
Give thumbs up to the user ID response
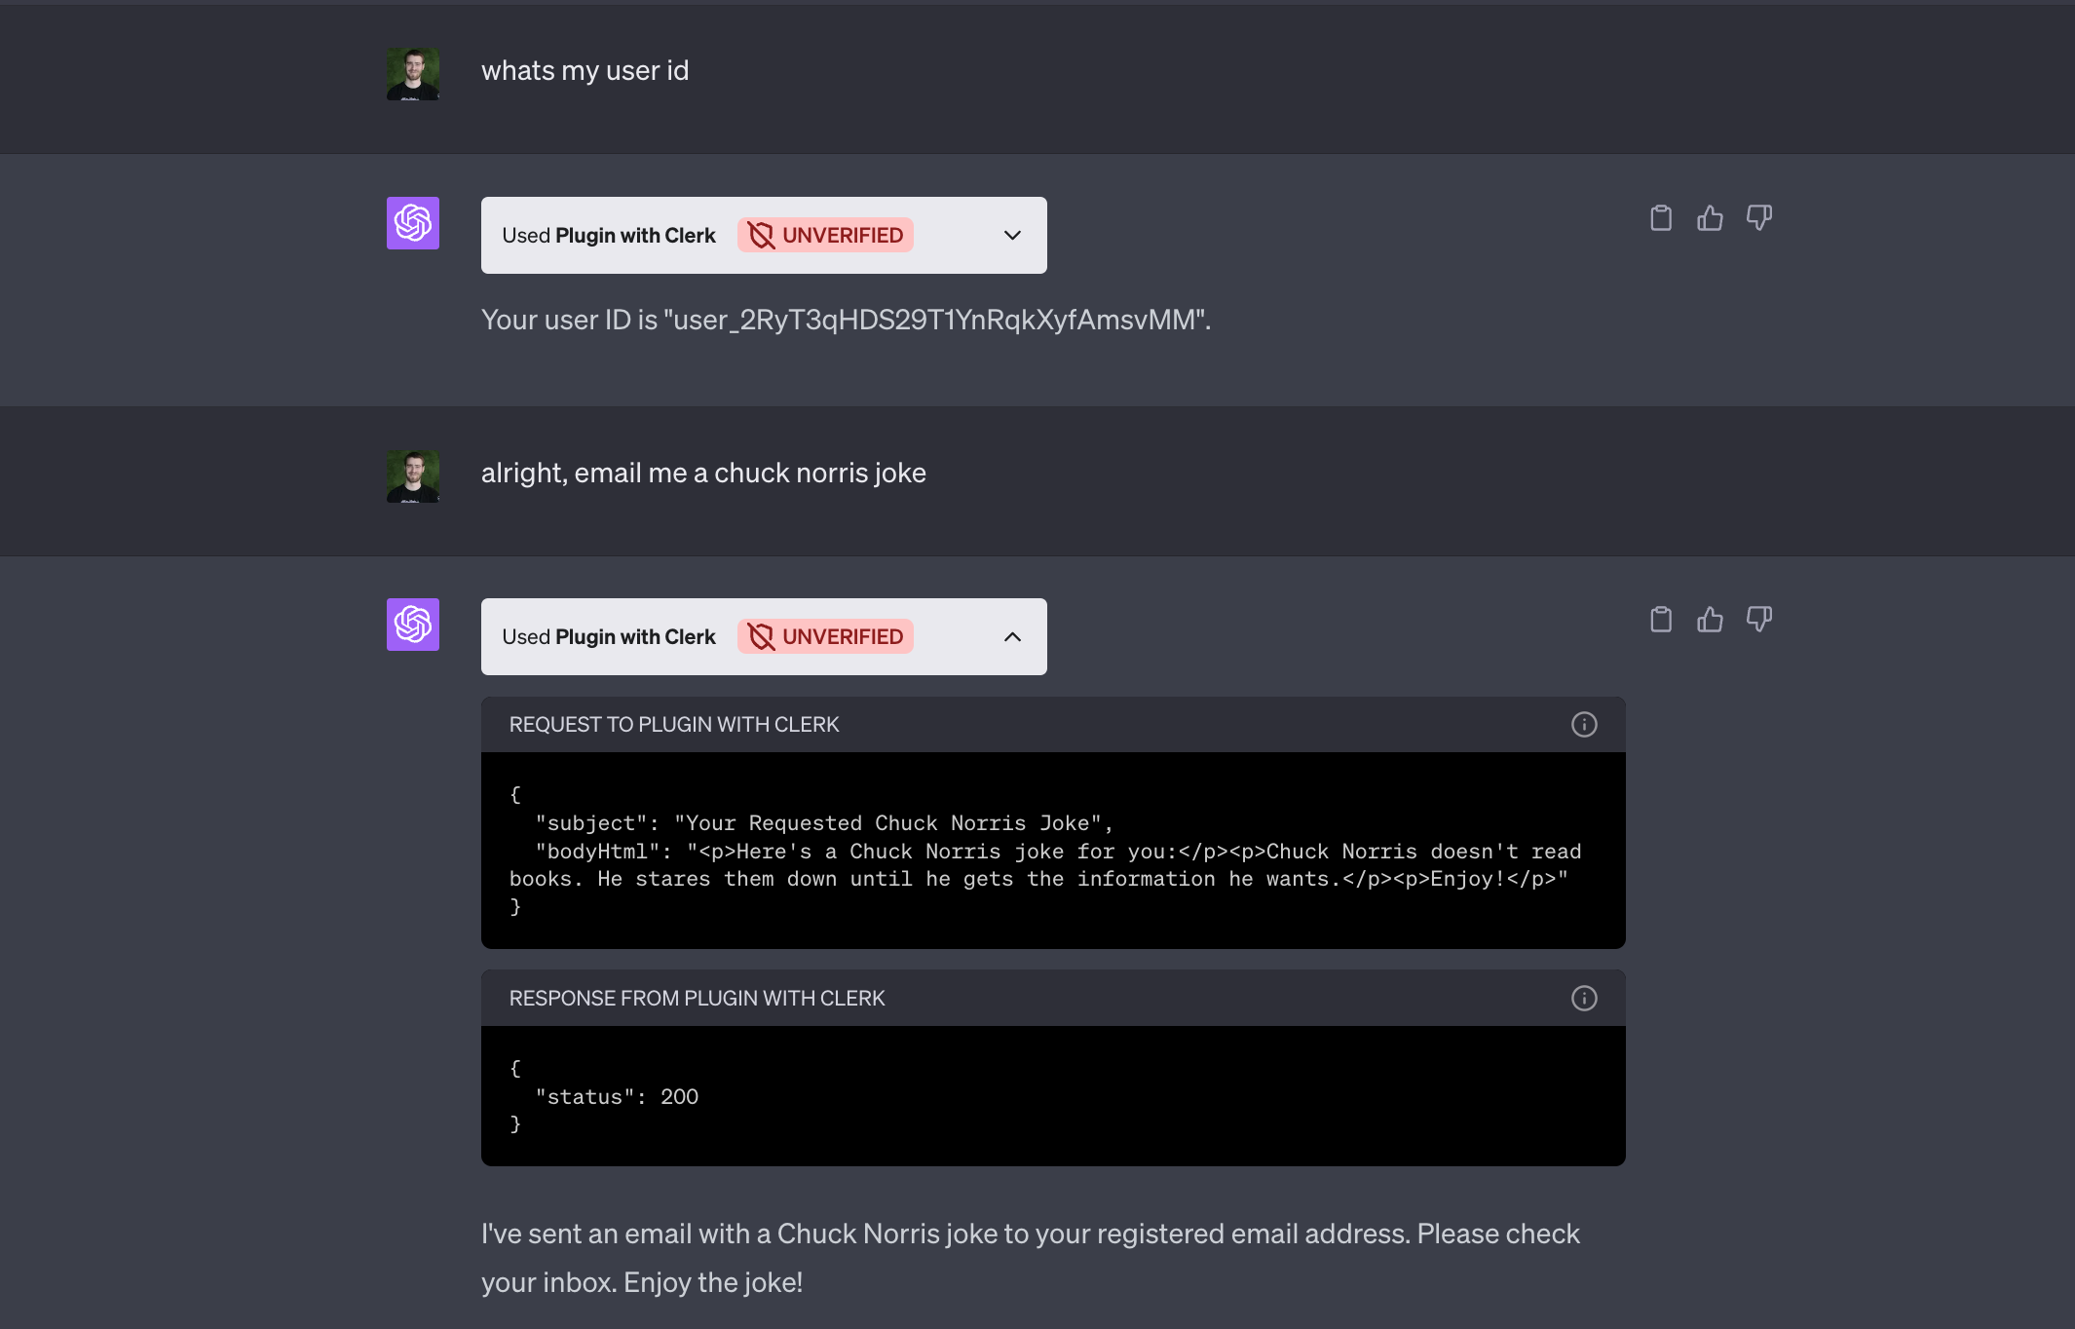(1710, 217)
